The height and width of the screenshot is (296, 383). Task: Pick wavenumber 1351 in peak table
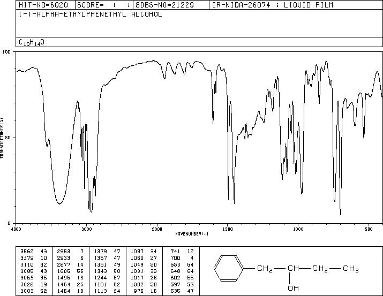click(x=100, y=264)
